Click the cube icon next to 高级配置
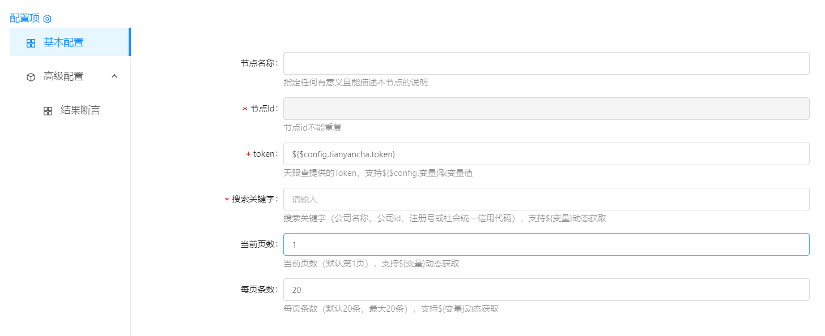The height and width of the screenshot is (336, 825). tap(31, 77)
